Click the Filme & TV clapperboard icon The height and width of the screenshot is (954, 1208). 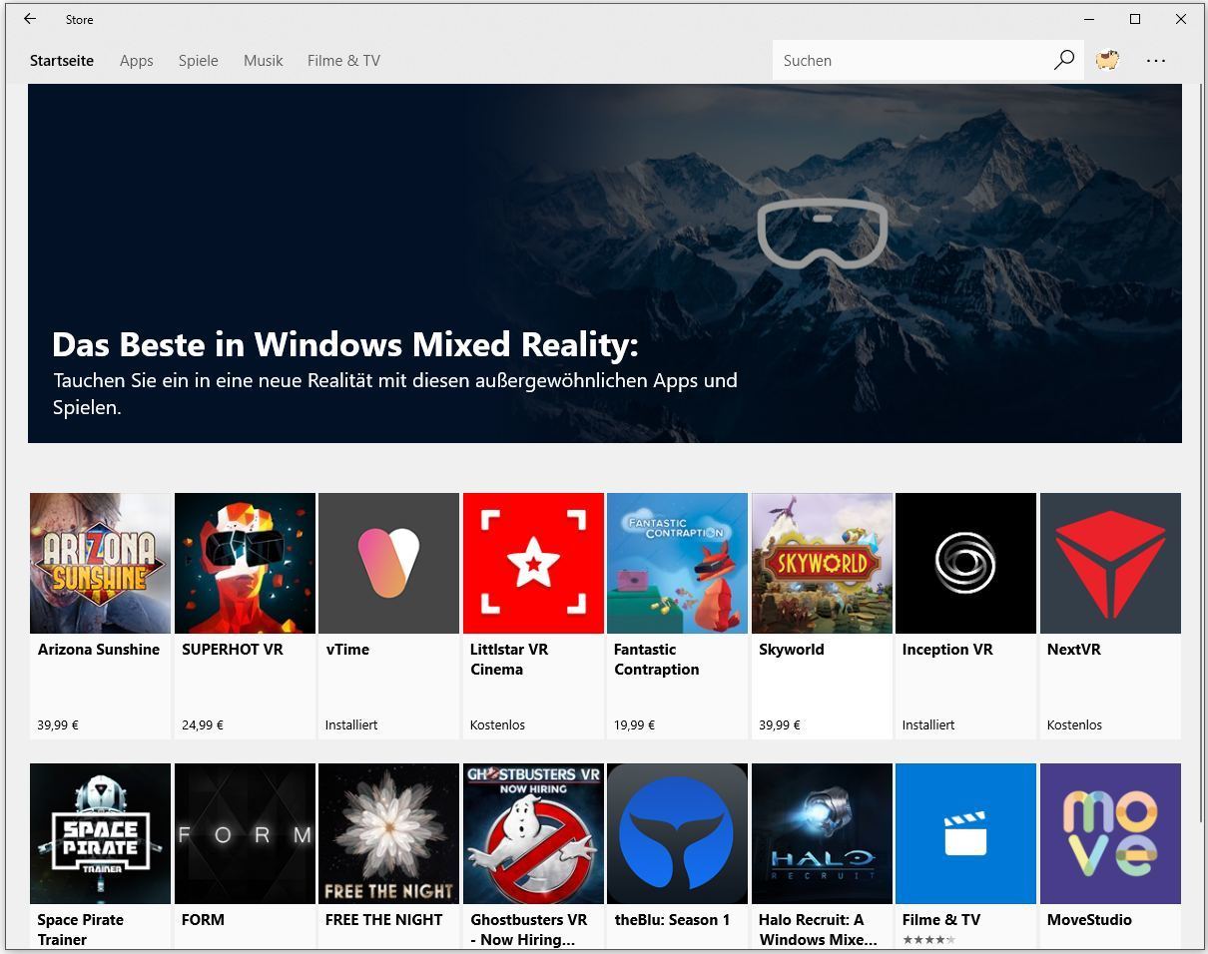click(965, 833)
